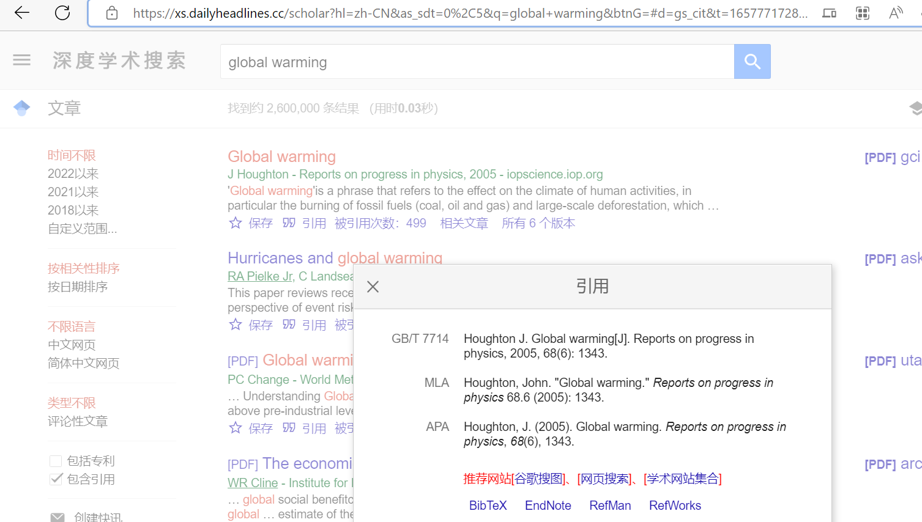Export citation as BibTeX
The height and width of the screenshot is (522, 922).
pos(488,505)
